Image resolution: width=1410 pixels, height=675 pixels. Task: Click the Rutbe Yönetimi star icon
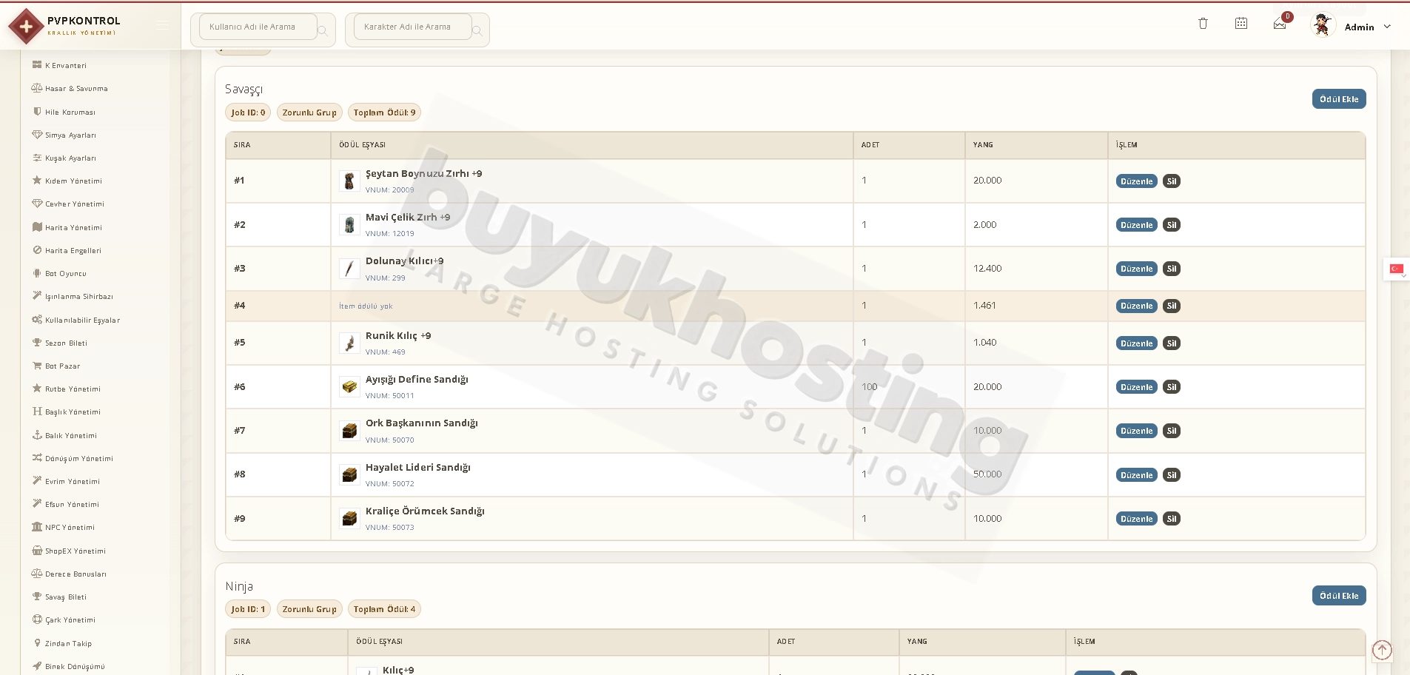[37, 389]
